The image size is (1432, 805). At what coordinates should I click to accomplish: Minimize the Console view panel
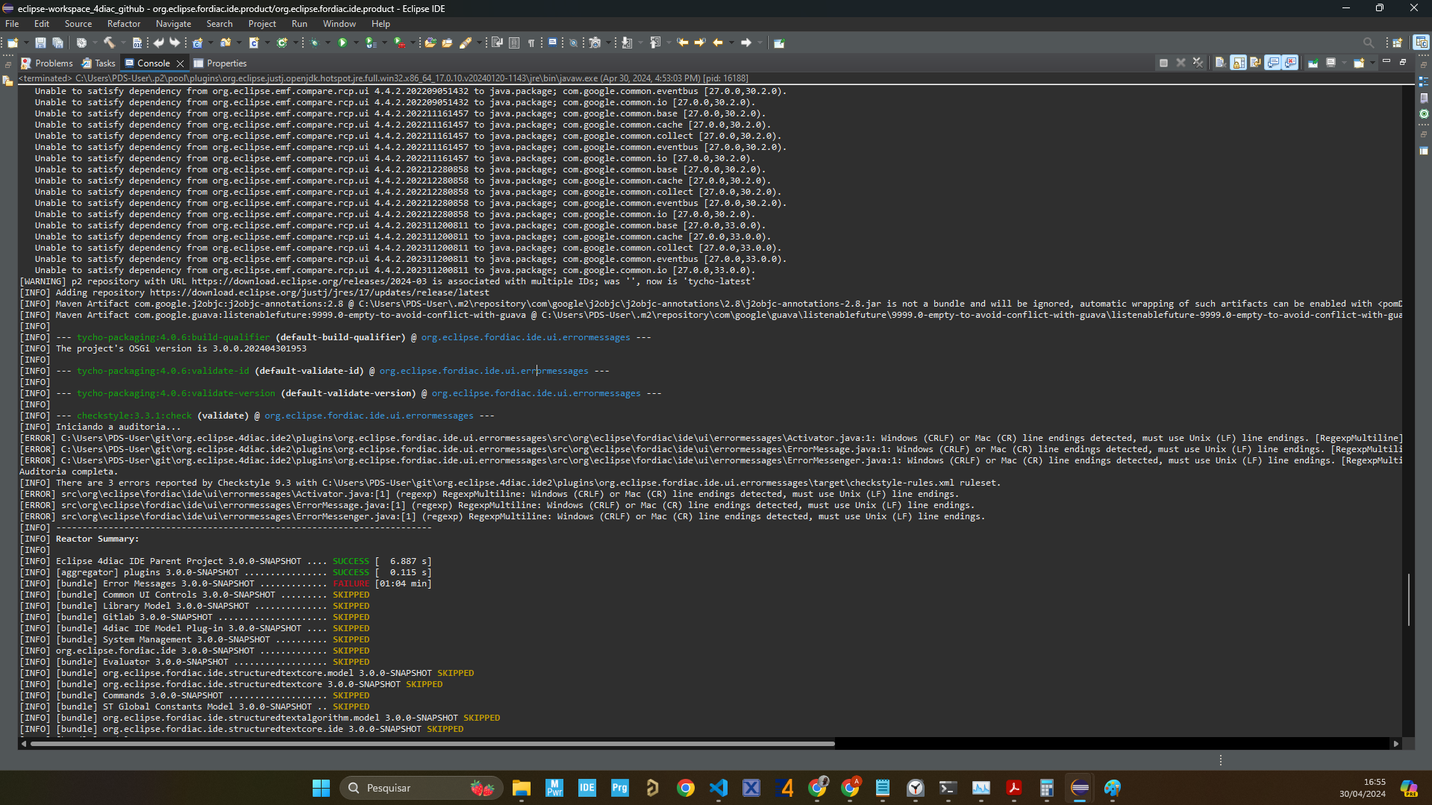(x=1386, y=61)
